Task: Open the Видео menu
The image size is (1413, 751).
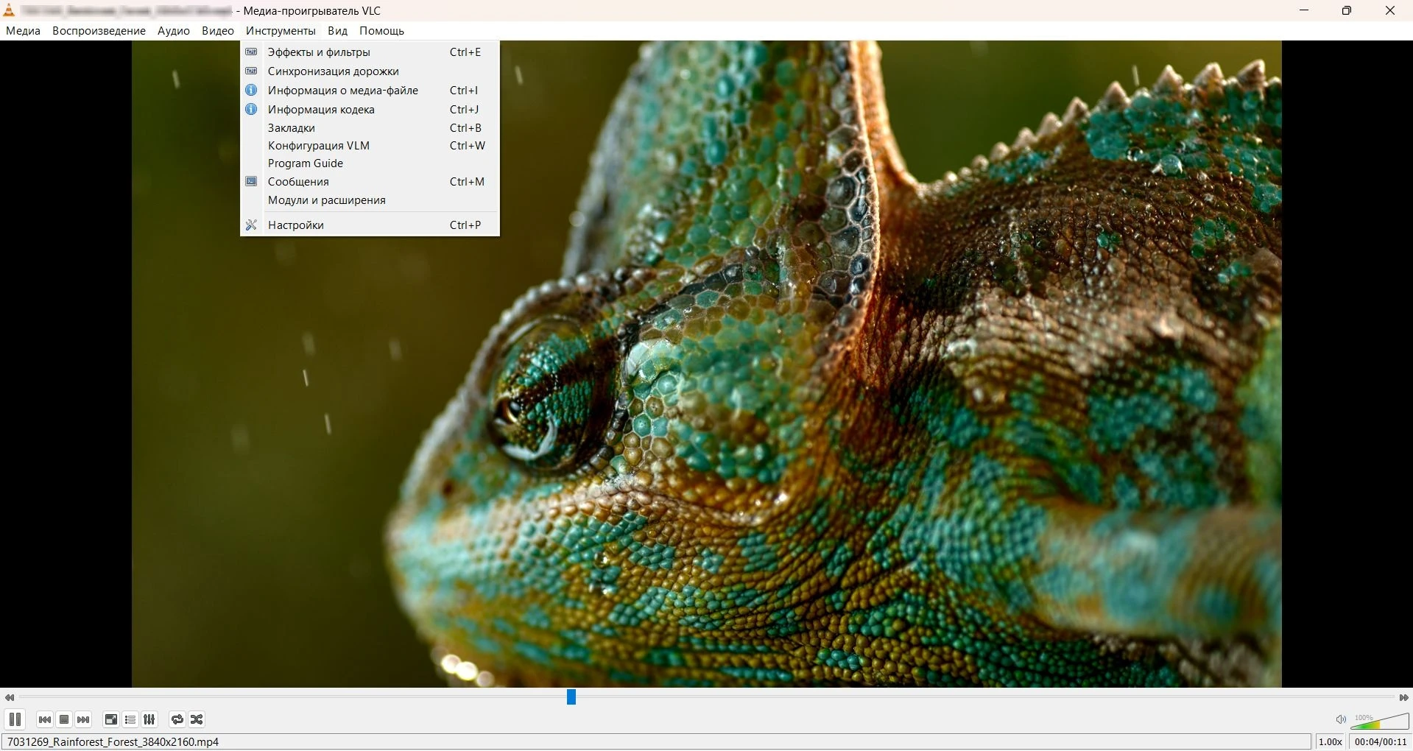Action: 217,31
